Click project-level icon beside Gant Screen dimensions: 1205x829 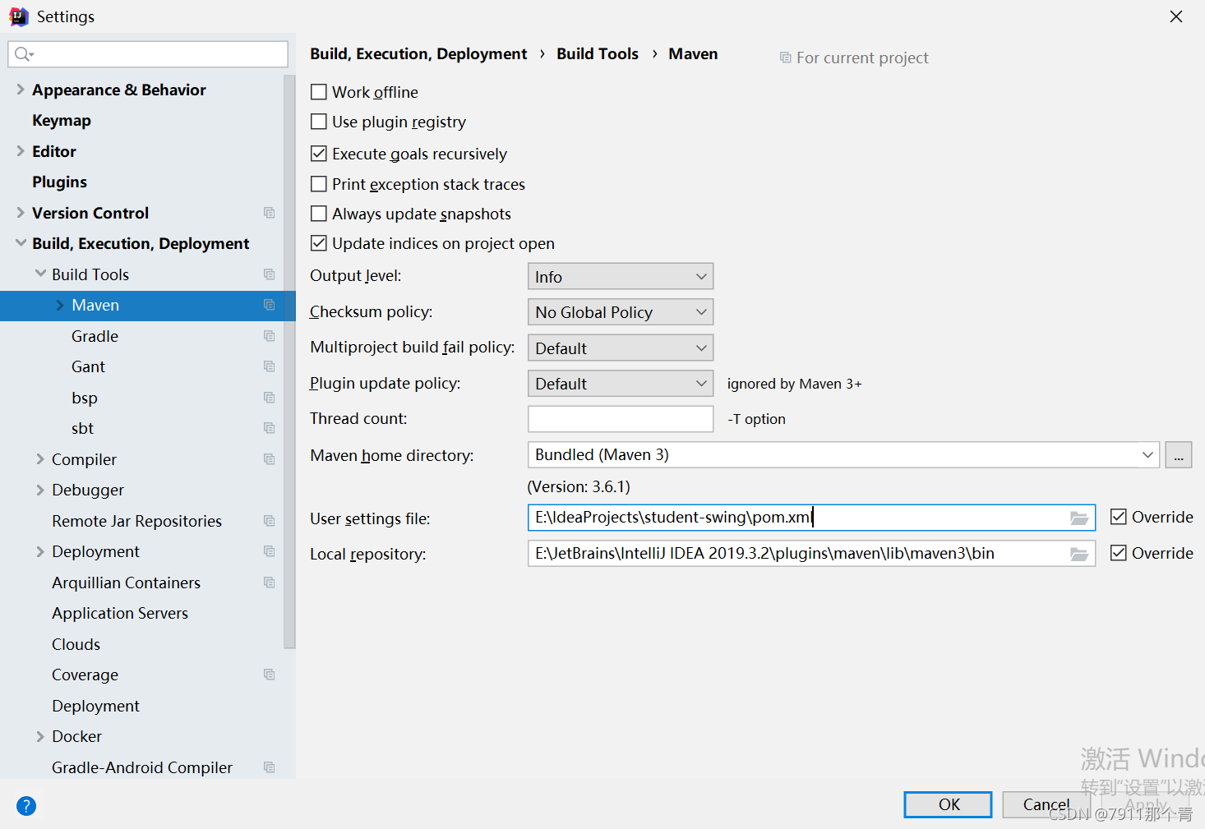[x=269, y=366]
